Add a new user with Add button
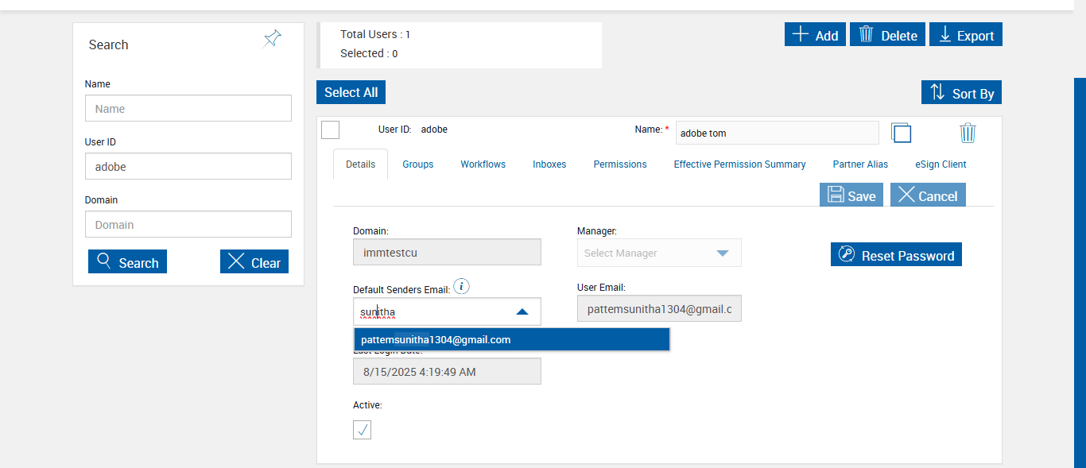 click(x=815, y=35)
